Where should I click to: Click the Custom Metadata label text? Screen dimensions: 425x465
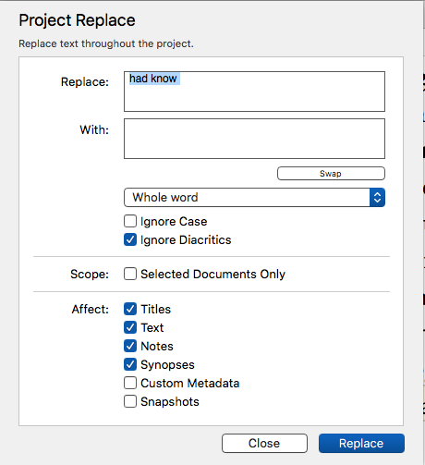click(x=190, y=384)
